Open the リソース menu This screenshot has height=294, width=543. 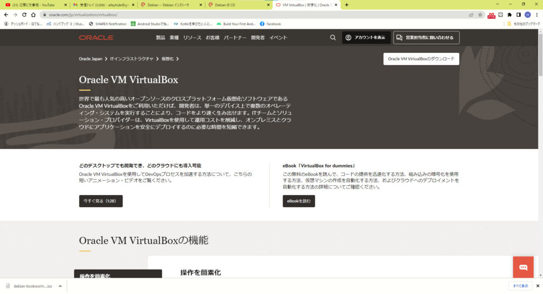pos(192,38)
